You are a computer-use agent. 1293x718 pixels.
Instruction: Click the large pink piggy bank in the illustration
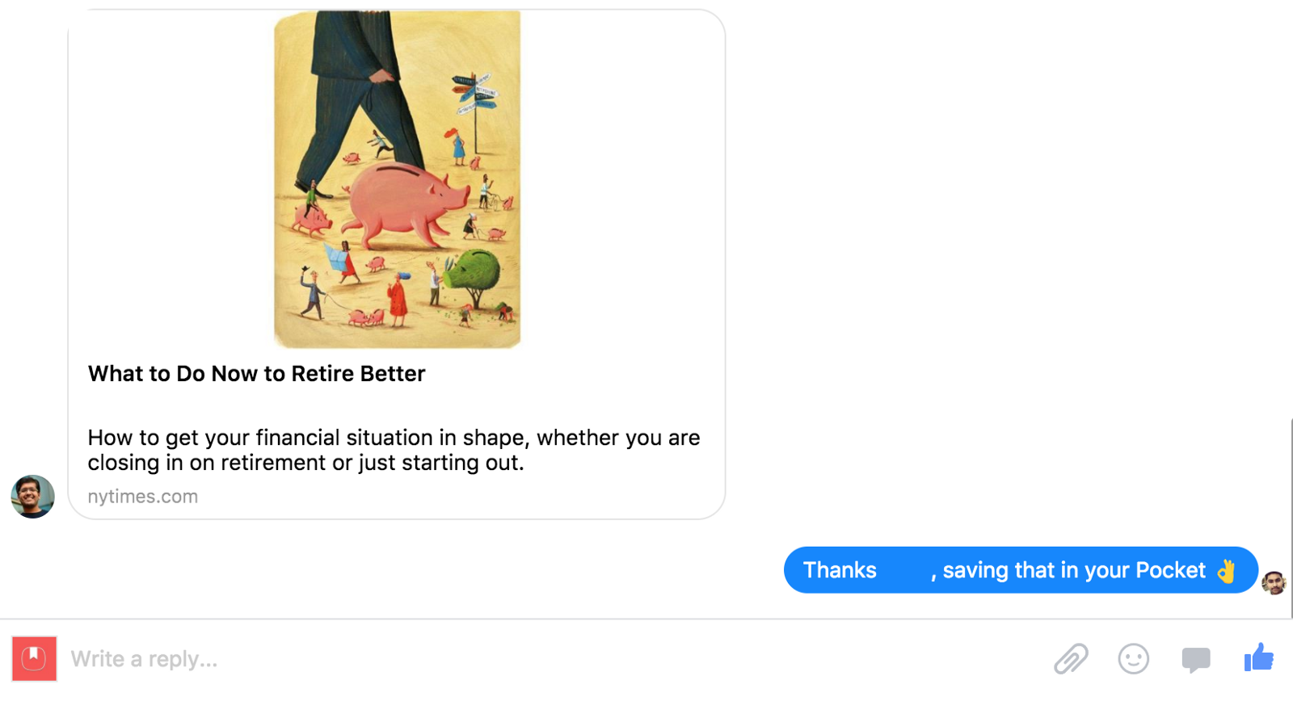point(404,202)
